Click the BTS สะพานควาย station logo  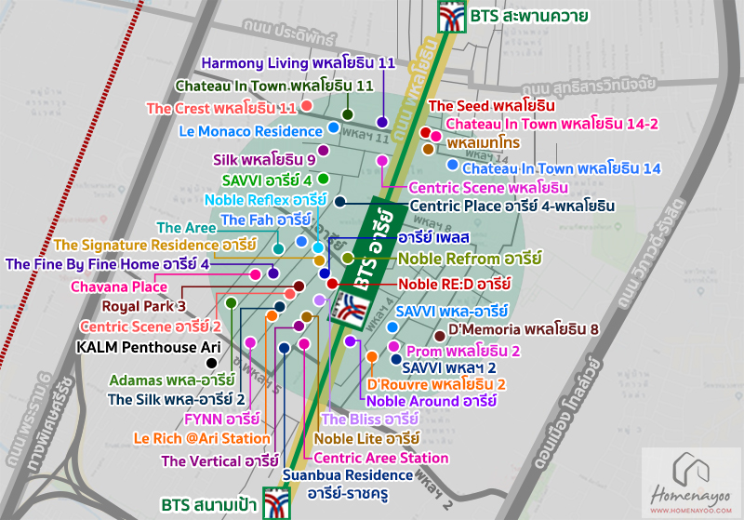tap(452, 17)
